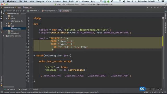The width and height of the screenshot is (167, 94).
Task: Click the Search Everywhere magnifier icon
Action: [x=165, y=8]
